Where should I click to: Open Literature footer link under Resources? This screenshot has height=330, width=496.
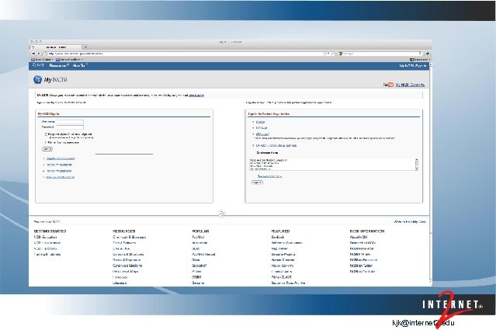[120, 283]
